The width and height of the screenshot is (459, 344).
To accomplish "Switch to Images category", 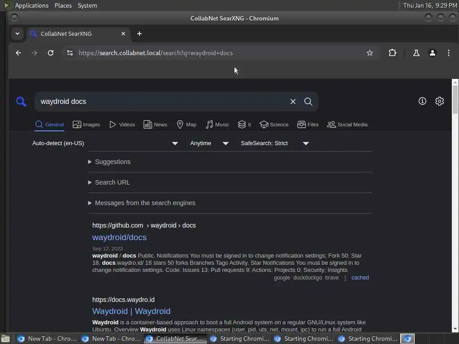I will tap(87, 125).
